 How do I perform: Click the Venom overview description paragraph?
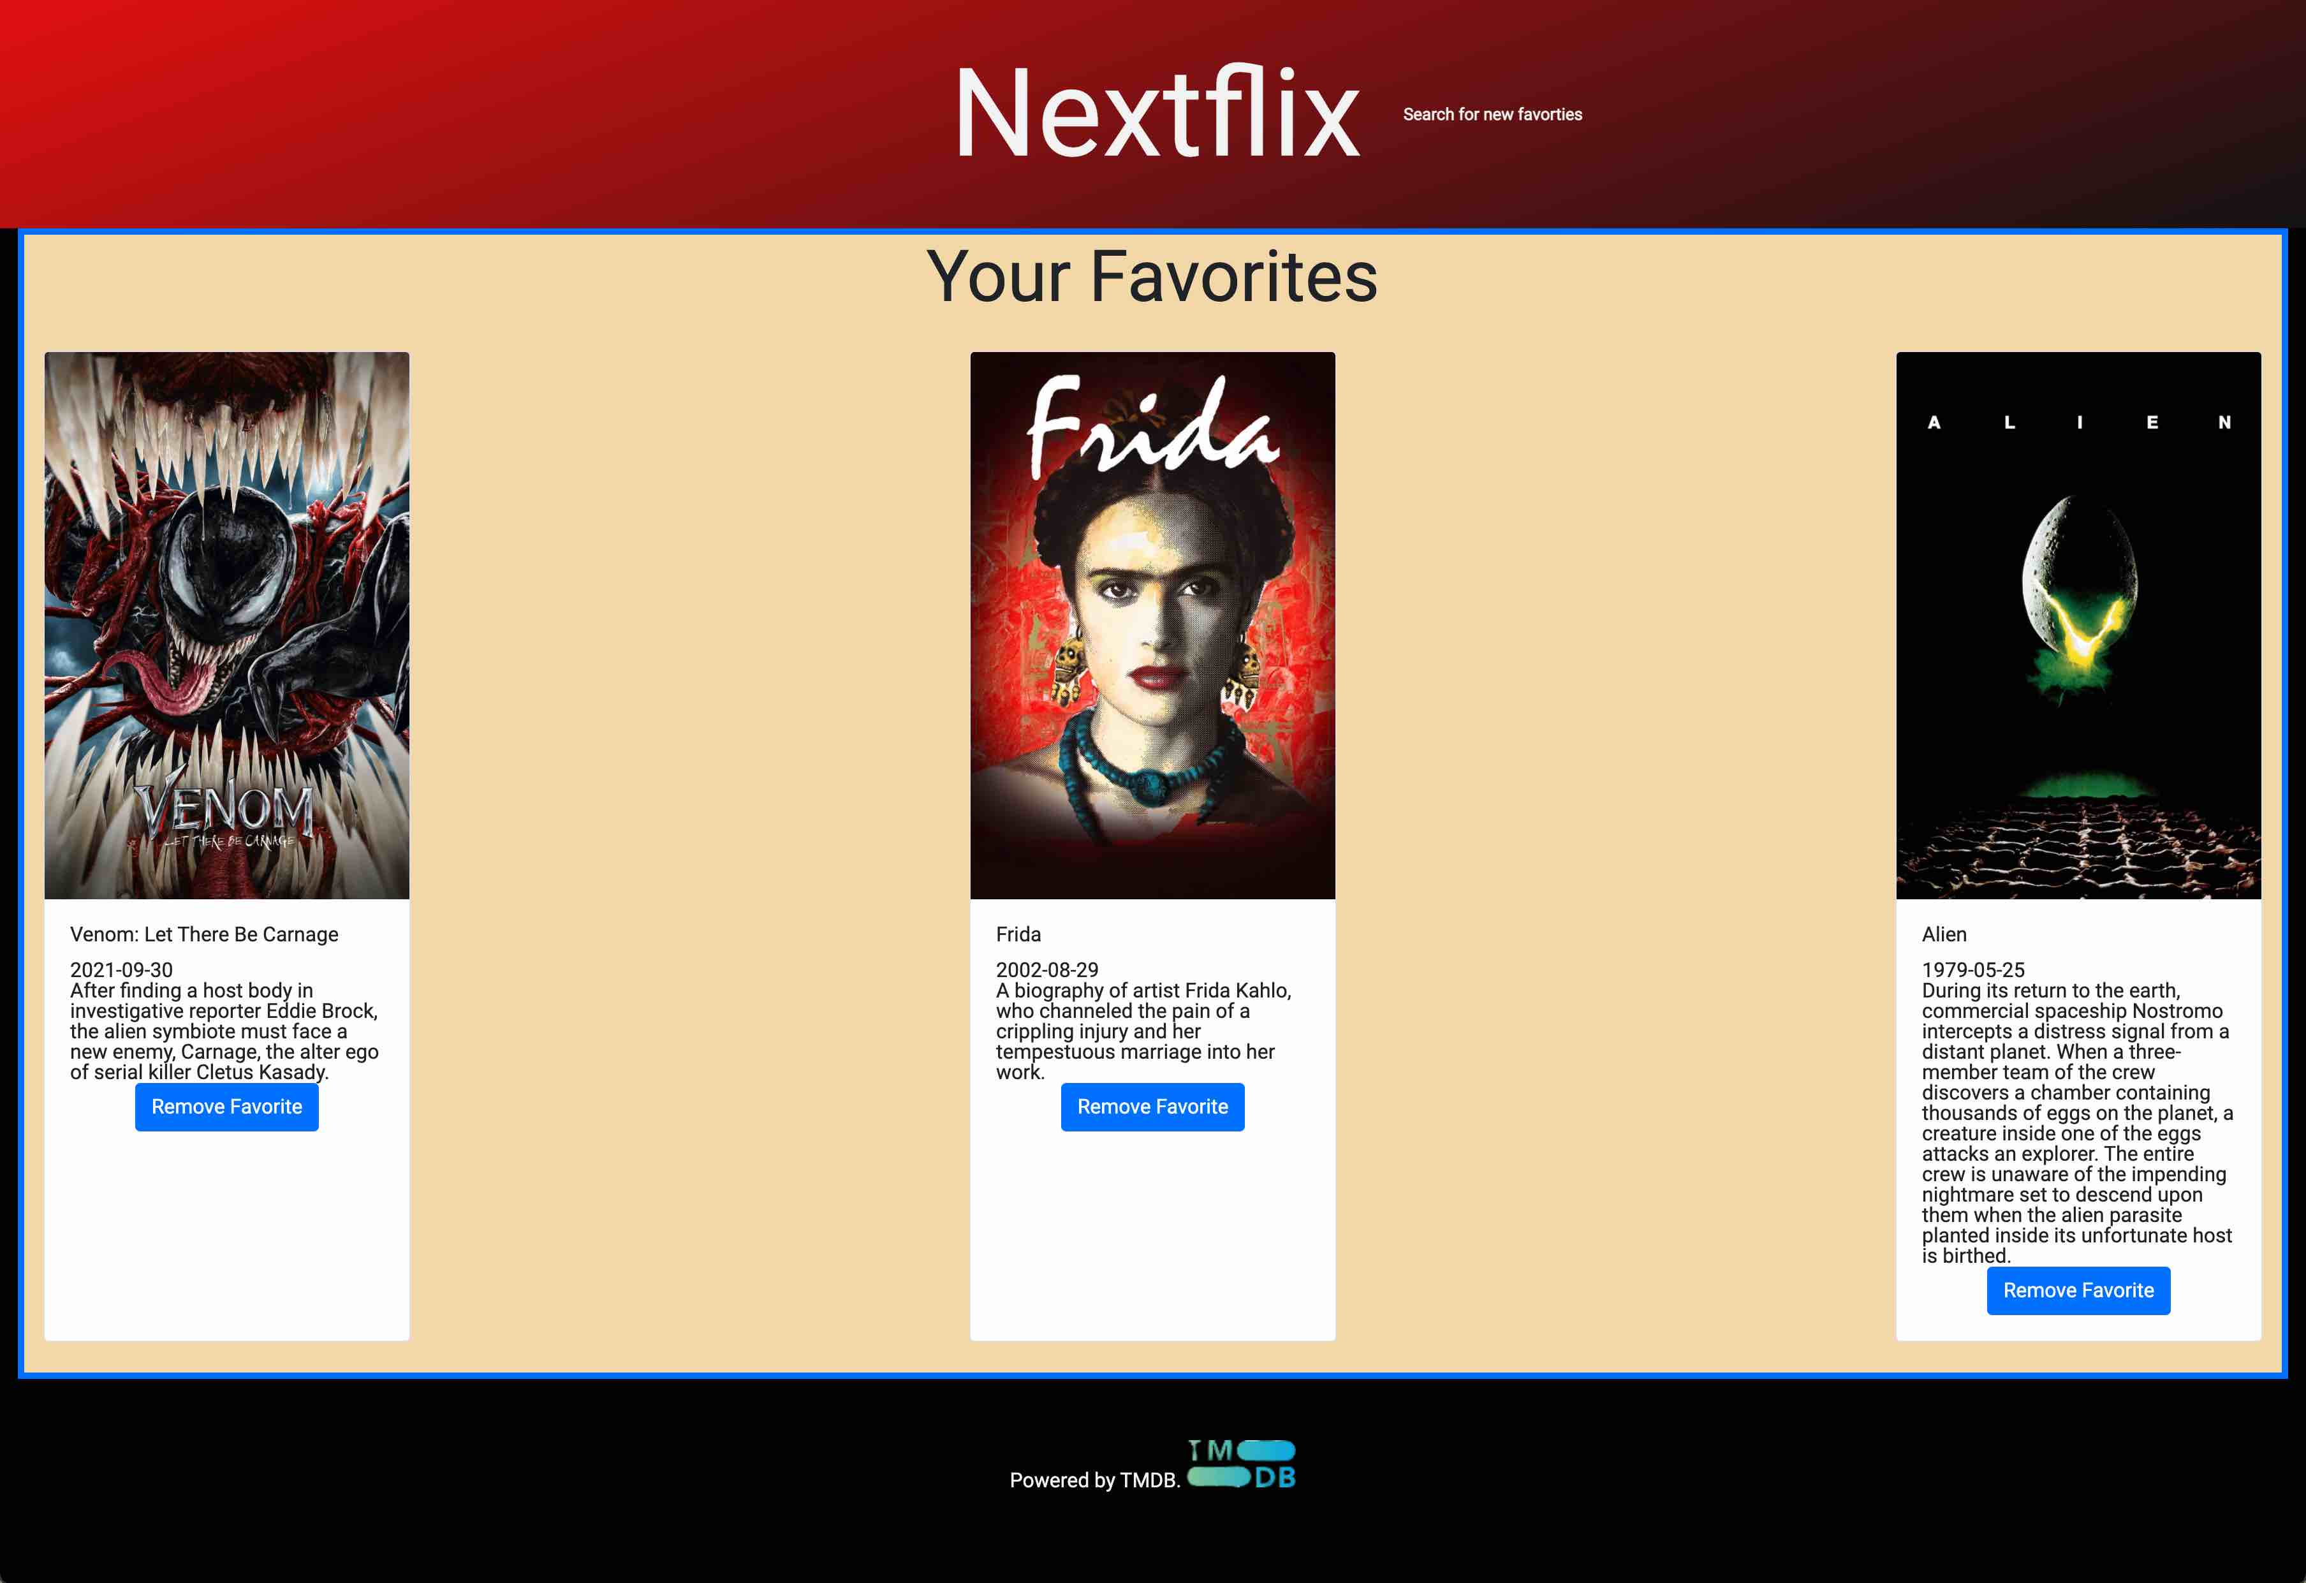(223, 1031)
